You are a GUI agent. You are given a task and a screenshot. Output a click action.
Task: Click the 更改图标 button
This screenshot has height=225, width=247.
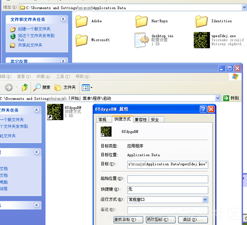coord(161,220)
